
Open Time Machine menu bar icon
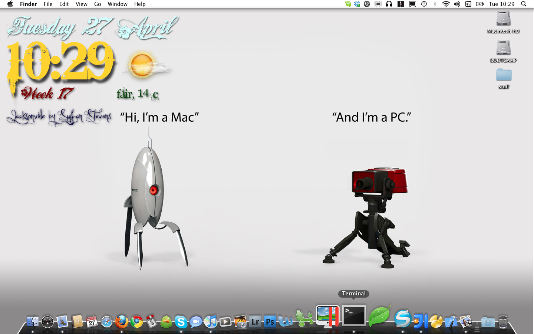(x=424, y=4)
